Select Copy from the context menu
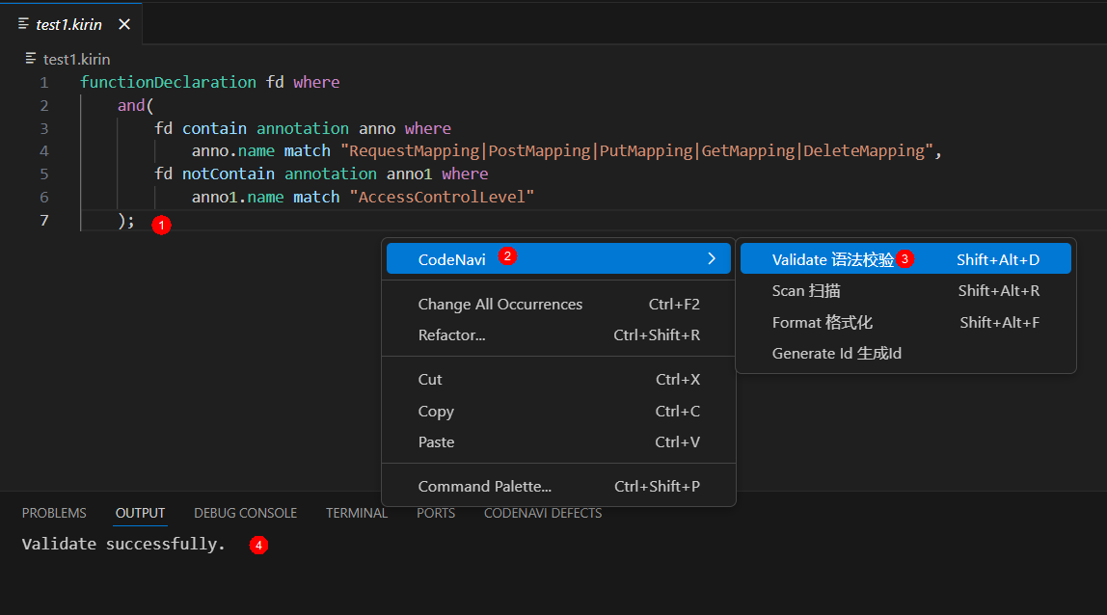The width and height of the screenshot is (1107, 615). (x=436, y=412)
